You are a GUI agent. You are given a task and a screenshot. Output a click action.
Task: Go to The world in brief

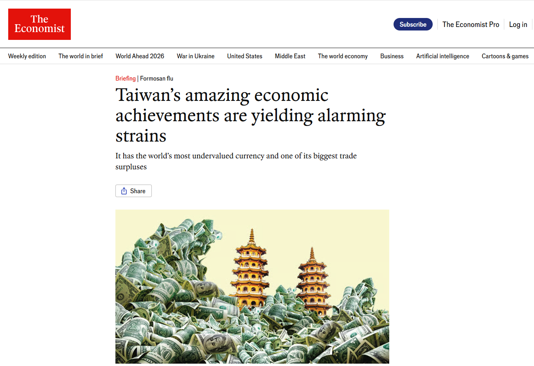81,56
